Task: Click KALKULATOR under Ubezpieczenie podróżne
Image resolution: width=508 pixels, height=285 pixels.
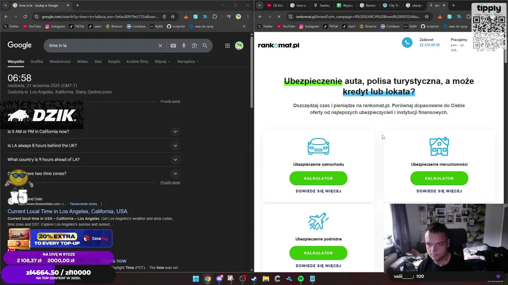Action: 318,253
